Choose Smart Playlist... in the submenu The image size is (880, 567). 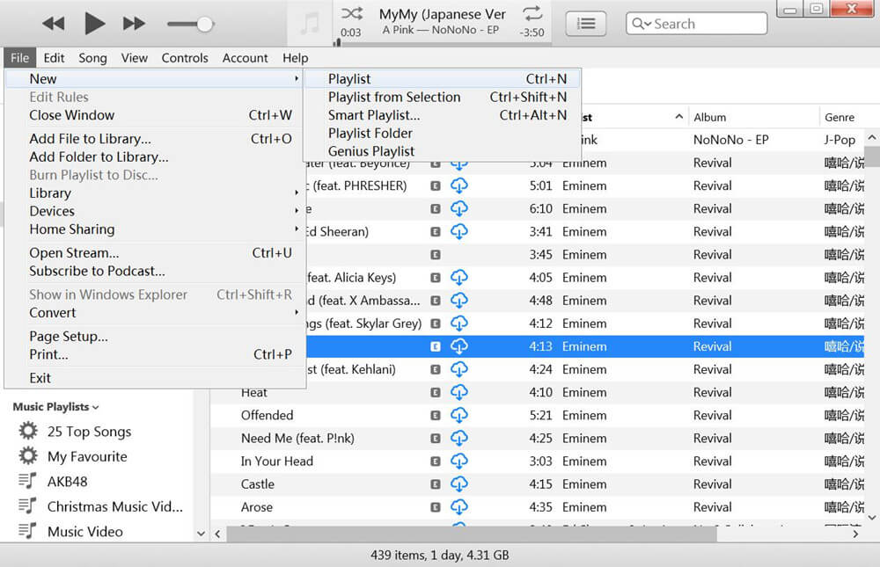tap(443, 115)
